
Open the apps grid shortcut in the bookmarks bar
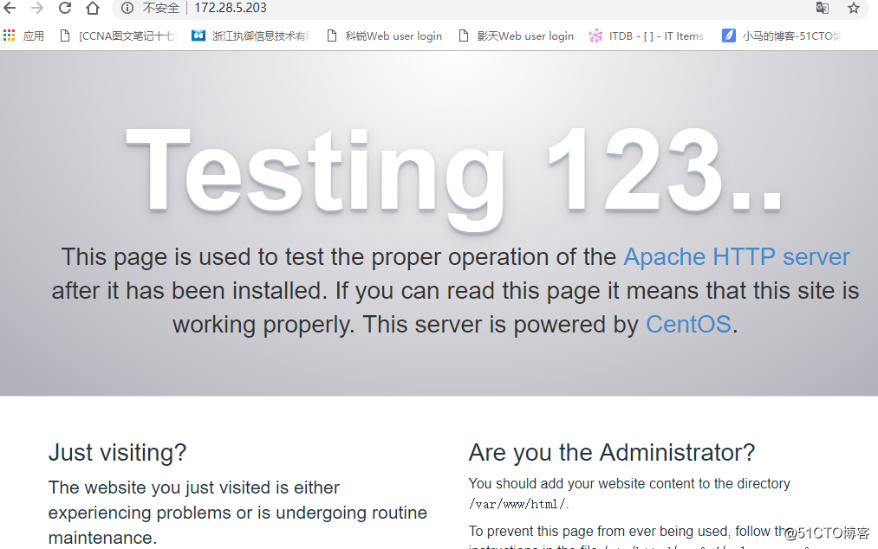pos(23,36)
